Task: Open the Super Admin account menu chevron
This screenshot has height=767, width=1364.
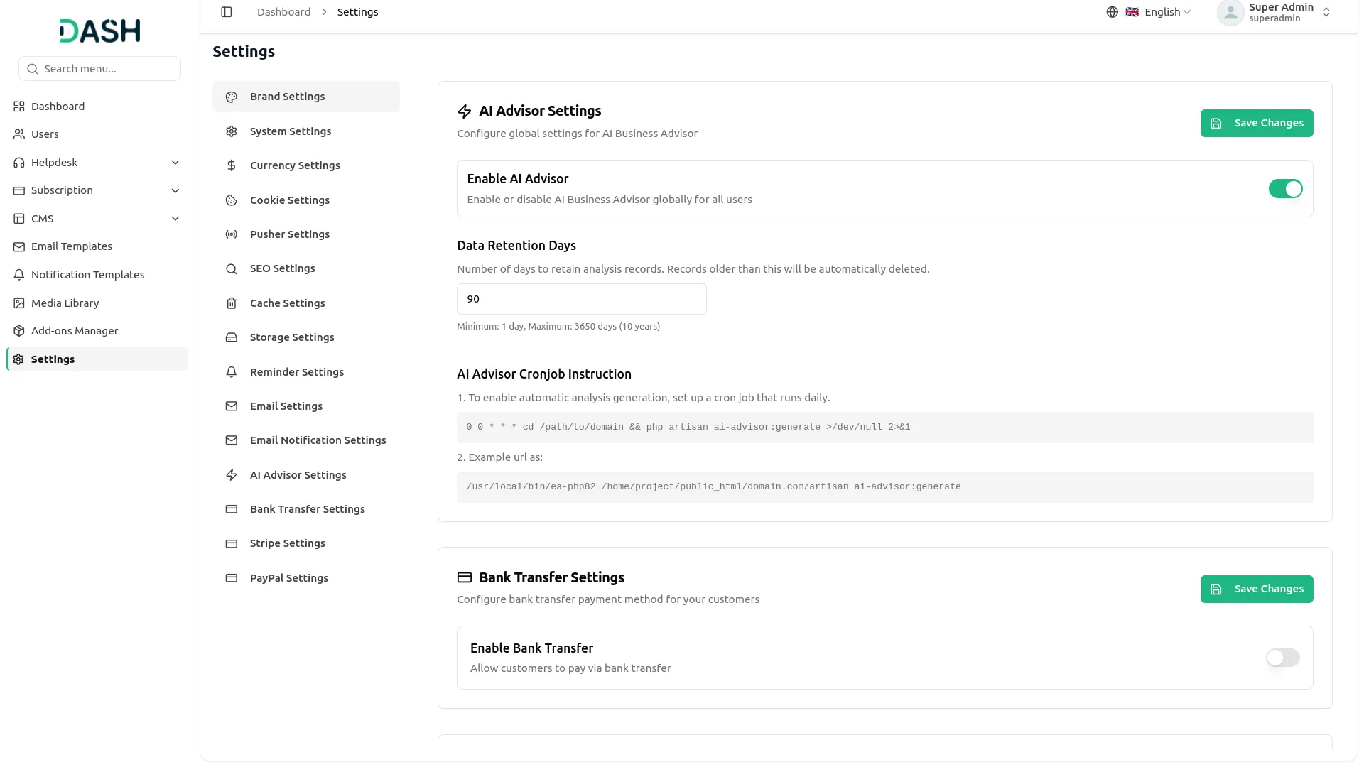Action: pyautogui.click(x=1326, y=12)
